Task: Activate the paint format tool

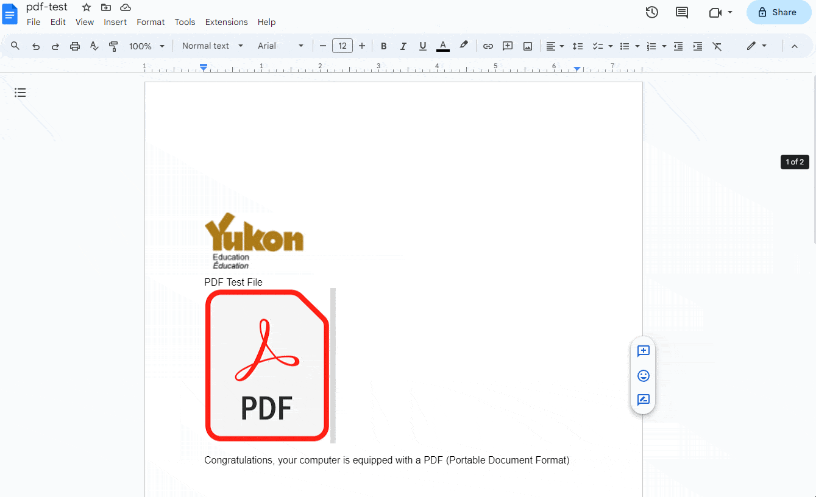Action: click(113, 46)
